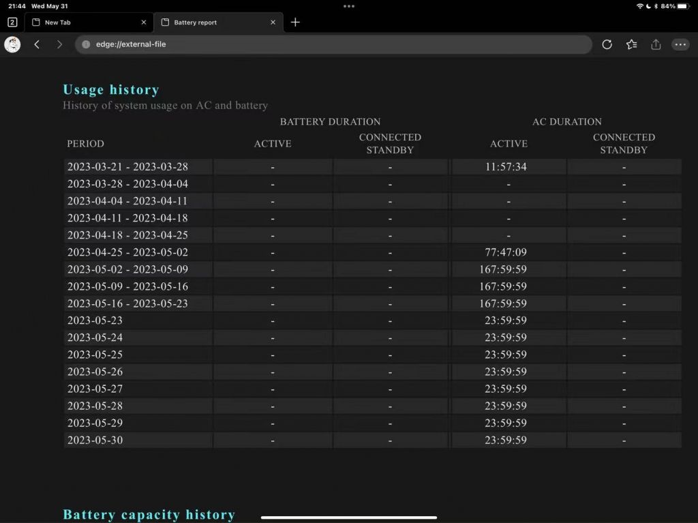Screen dimensions: 698x523
Task: Open the tab count switcher icon
Action: click(x=12, y=23)
